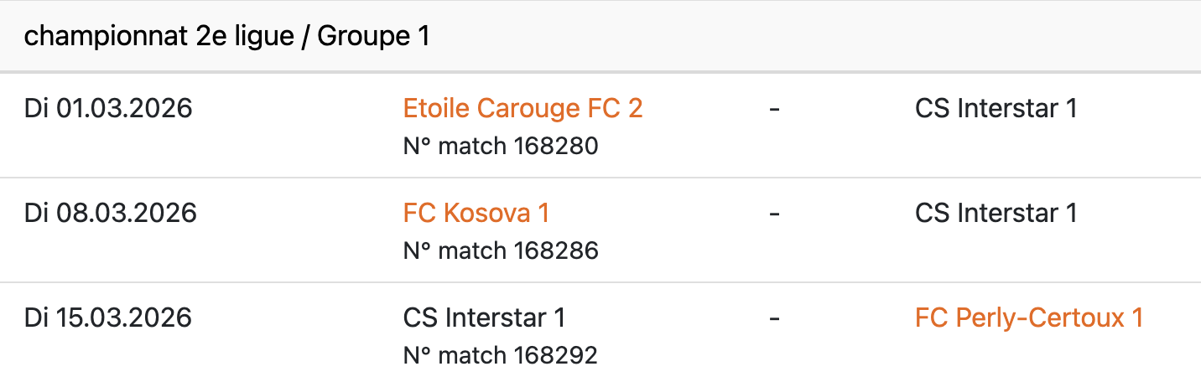Open the Etoile Carouge FC 2 team link
Viewport: 1201px width, 382px height.
[523, 109]
